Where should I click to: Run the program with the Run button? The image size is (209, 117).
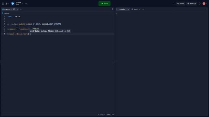[104, 4]
